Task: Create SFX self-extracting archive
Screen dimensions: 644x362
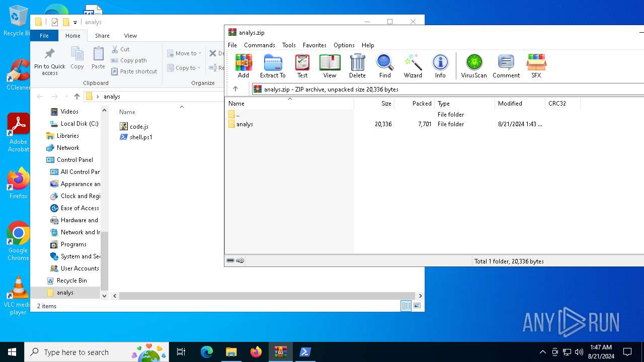Action: click(536, 66)
